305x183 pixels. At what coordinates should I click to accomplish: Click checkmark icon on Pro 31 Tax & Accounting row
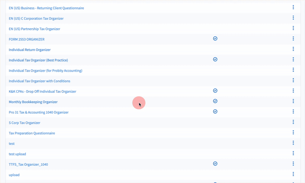pyautogui.click(x=215, y=112)
